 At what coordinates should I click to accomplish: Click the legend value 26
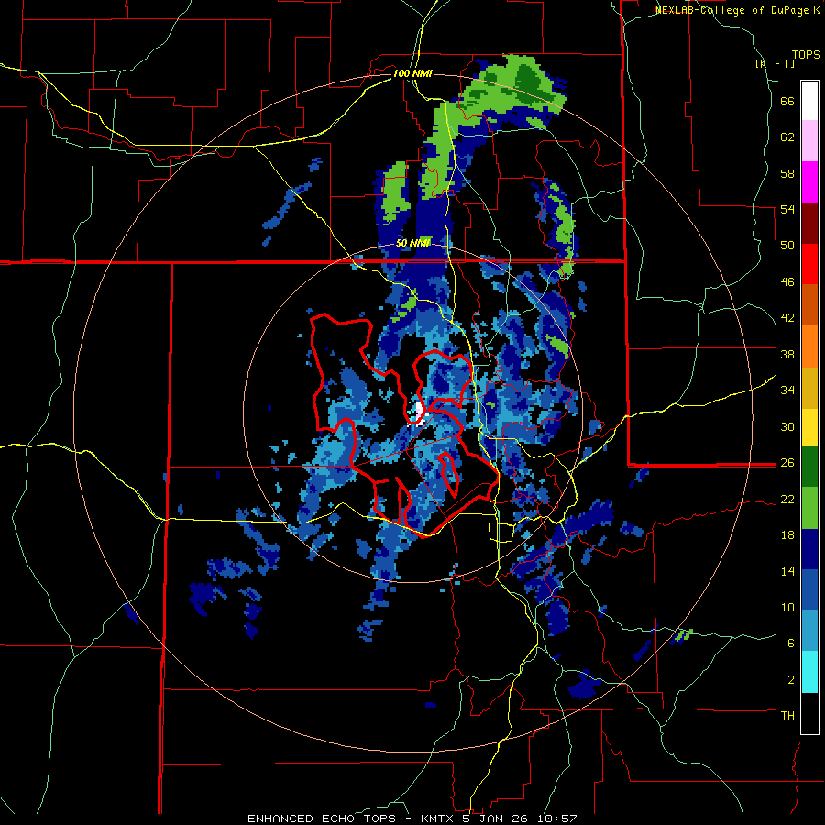[x=787, y=463]
